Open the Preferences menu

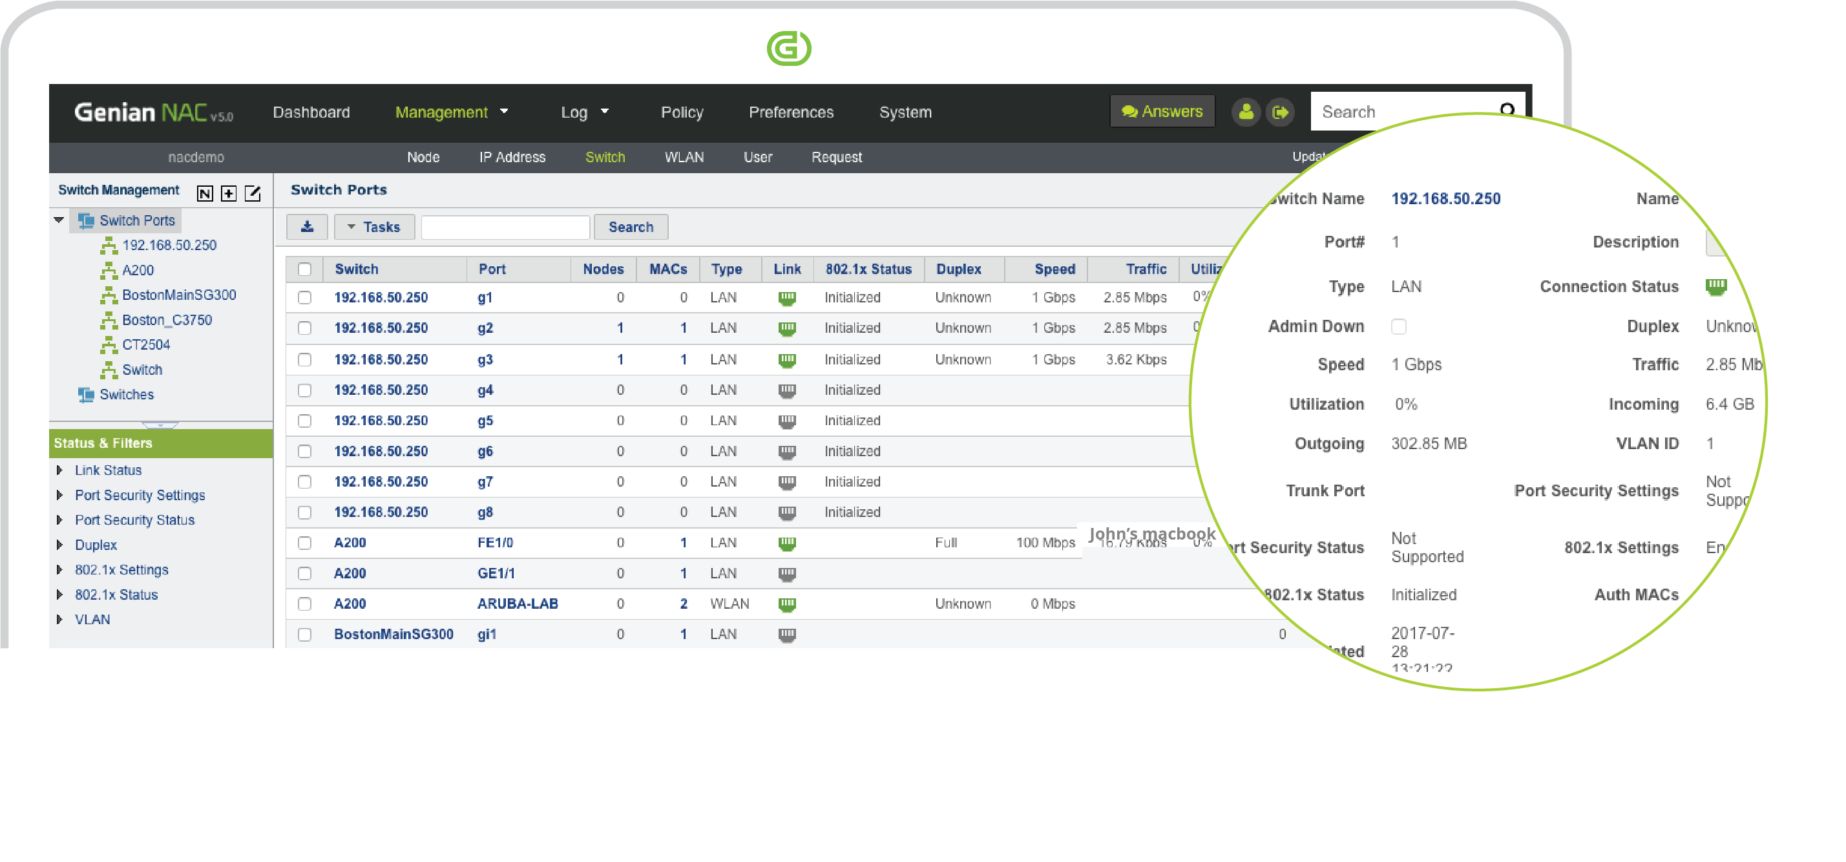click(x=791, y=112)
